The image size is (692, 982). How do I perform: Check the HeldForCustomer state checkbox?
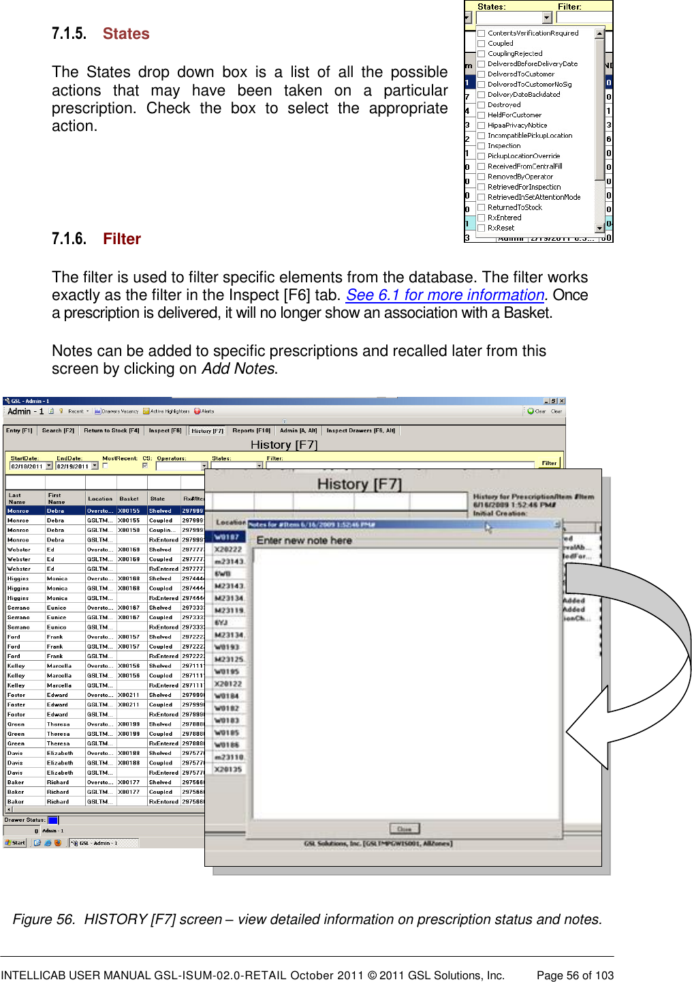click(x=481, y=115)
